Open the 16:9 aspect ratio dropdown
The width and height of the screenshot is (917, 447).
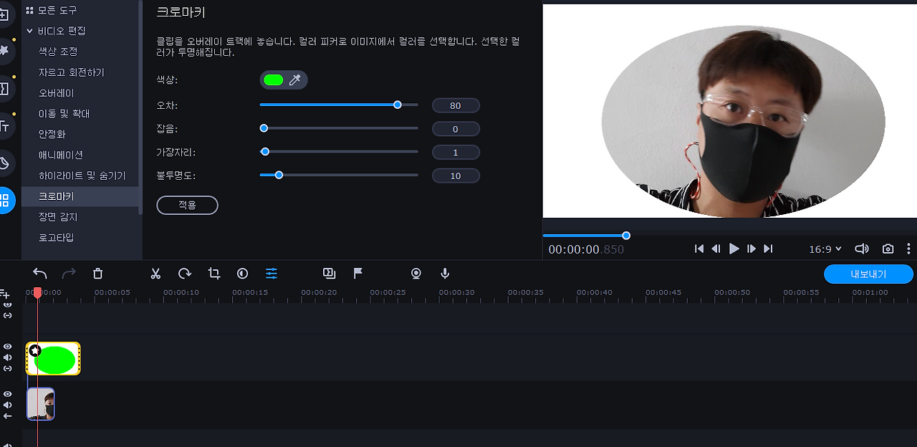(x=825, y=249)
